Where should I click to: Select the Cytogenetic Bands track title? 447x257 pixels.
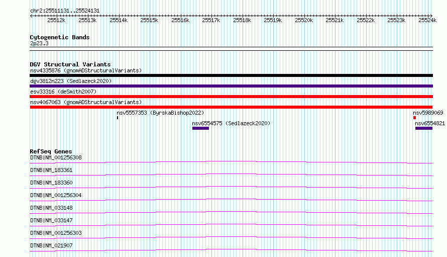coord(60,37)
